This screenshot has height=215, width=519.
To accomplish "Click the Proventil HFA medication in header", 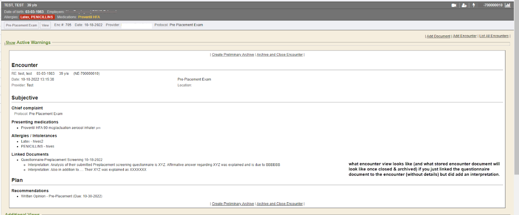I will click(x=89, y=17).
